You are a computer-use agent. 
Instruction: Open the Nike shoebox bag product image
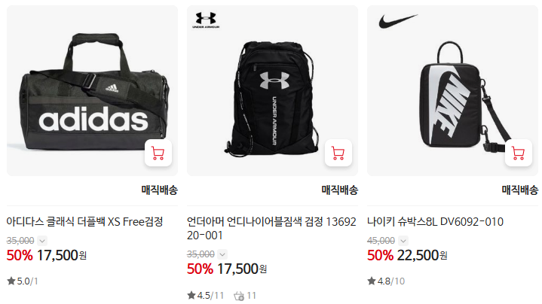452,90
